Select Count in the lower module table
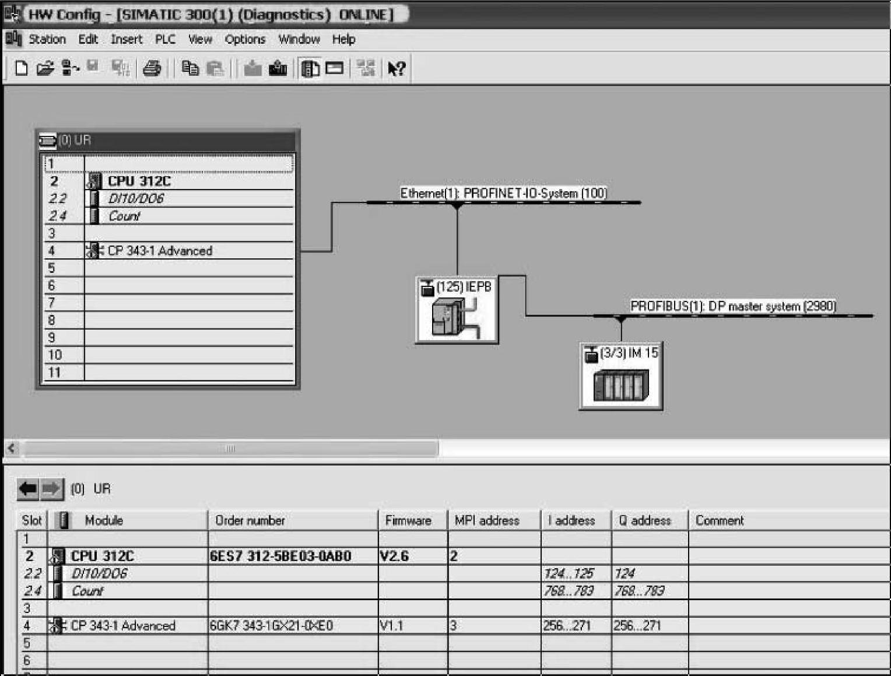 point(87,591)
